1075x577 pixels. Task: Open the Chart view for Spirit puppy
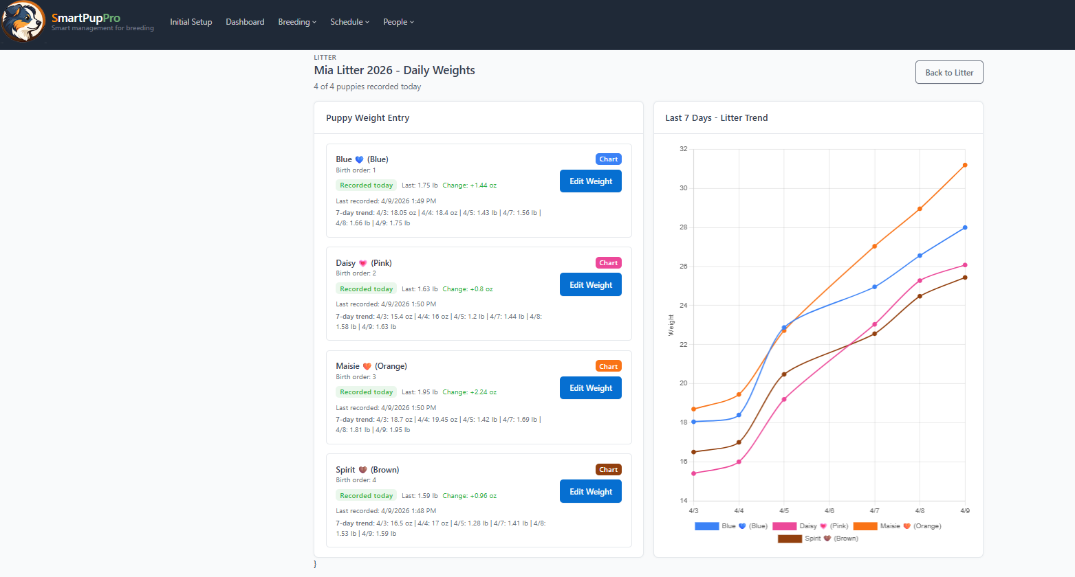tap(608, 469)
